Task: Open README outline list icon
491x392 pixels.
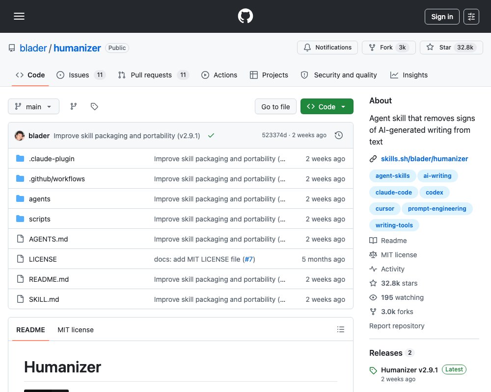Action: tap(341, 329)
